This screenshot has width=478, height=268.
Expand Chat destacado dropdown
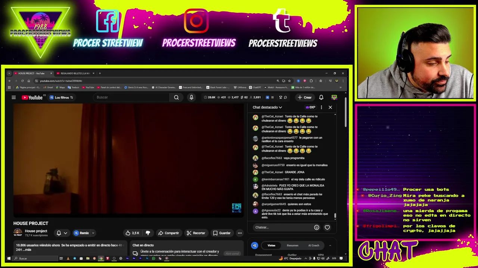pos(267,107)
